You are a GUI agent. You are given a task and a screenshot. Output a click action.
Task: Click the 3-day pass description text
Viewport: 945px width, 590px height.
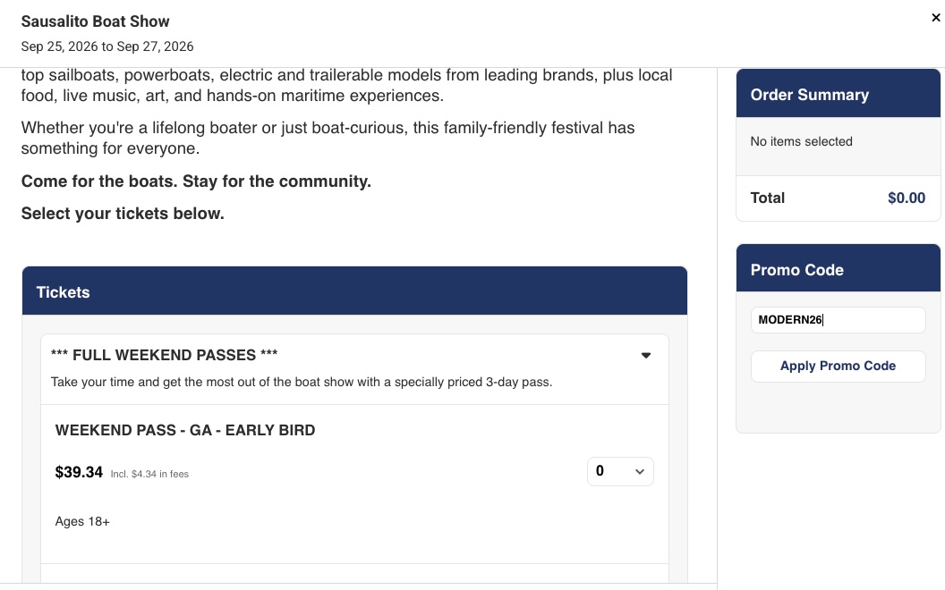click(302, 383)
